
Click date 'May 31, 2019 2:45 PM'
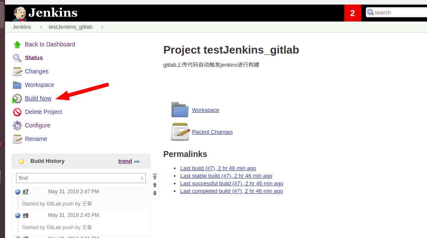73,215
